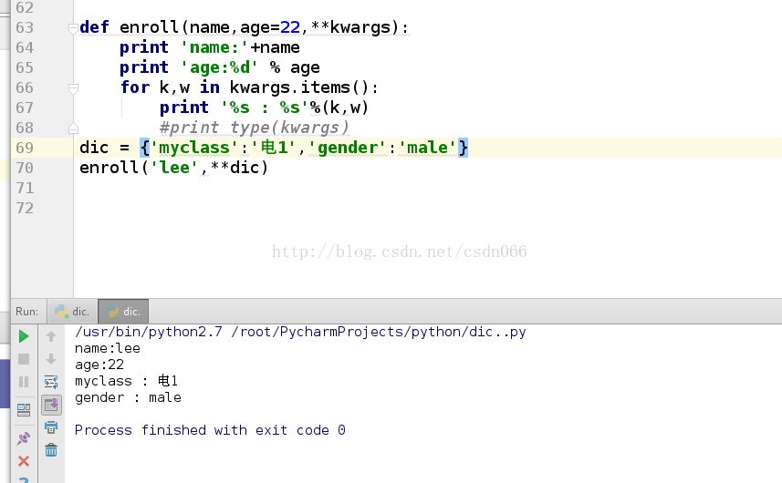Toggle scroll-to-end icon in Run console
This screenshot has height=483, width=782.
51,405
